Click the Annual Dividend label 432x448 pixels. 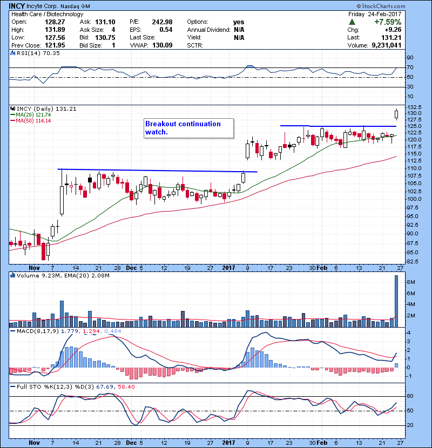tap(208, 30)
